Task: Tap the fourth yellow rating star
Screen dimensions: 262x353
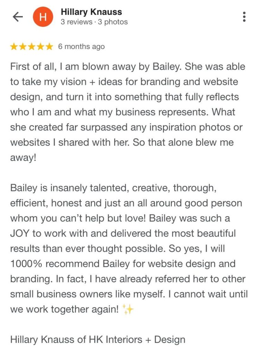Action: coord(40,47)
